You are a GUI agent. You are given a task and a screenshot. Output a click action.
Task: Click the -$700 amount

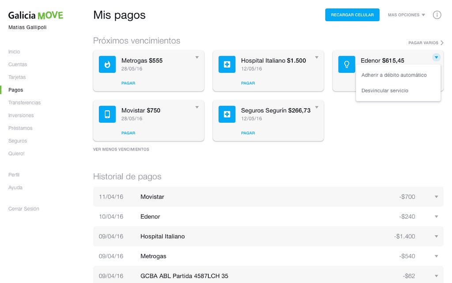pyautogui.click(x=407, y=197)
